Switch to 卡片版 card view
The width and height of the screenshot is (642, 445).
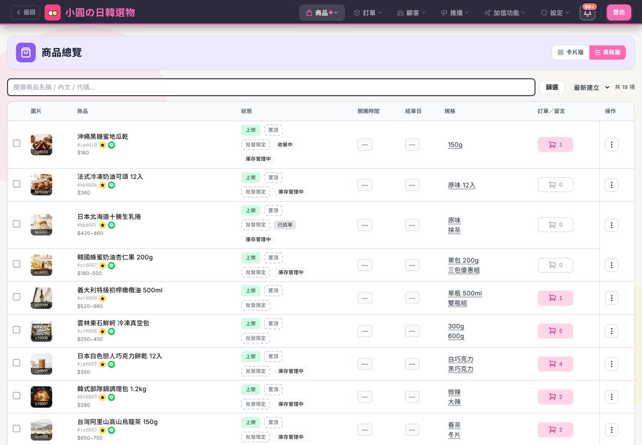[571, 52]
